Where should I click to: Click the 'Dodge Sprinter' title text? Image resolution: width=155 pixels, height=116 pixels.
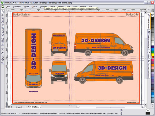22,14
